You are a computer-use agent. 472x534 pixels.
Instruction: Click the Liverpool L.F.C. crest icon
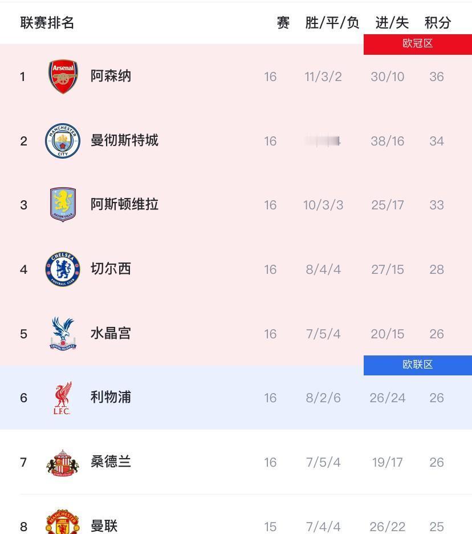63,398
